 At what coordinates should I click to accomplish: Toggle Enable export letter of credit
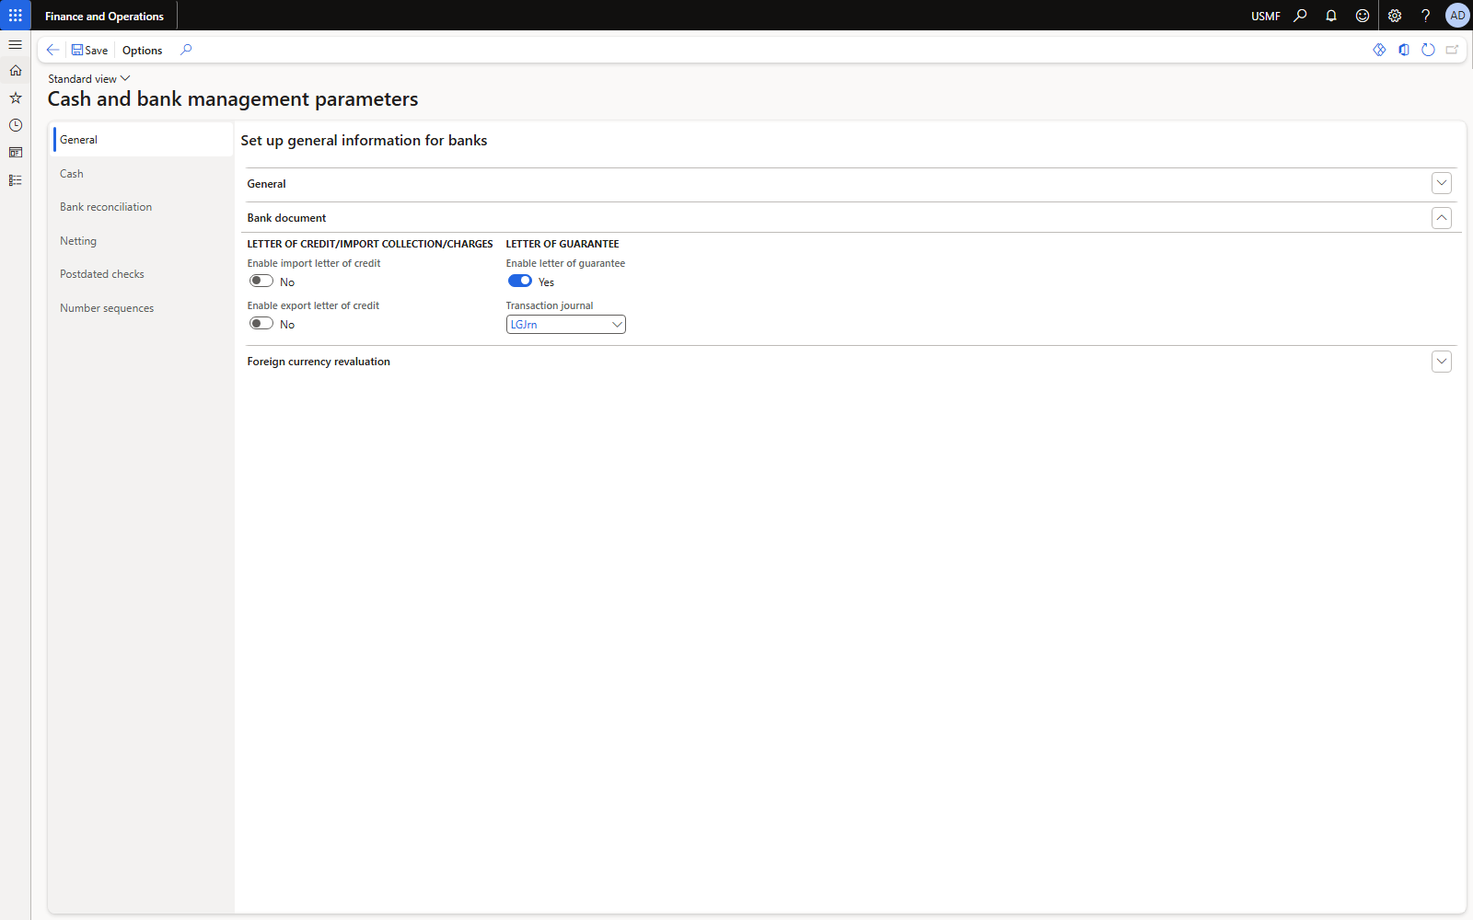pos(261,323)
